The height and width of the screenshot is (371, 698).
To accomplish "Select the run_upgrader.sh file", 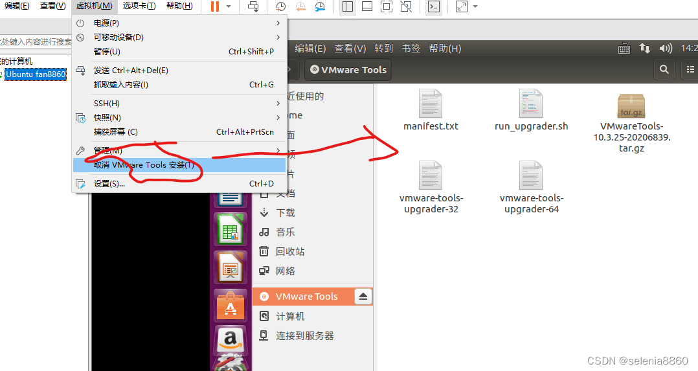I will (531, 110).
